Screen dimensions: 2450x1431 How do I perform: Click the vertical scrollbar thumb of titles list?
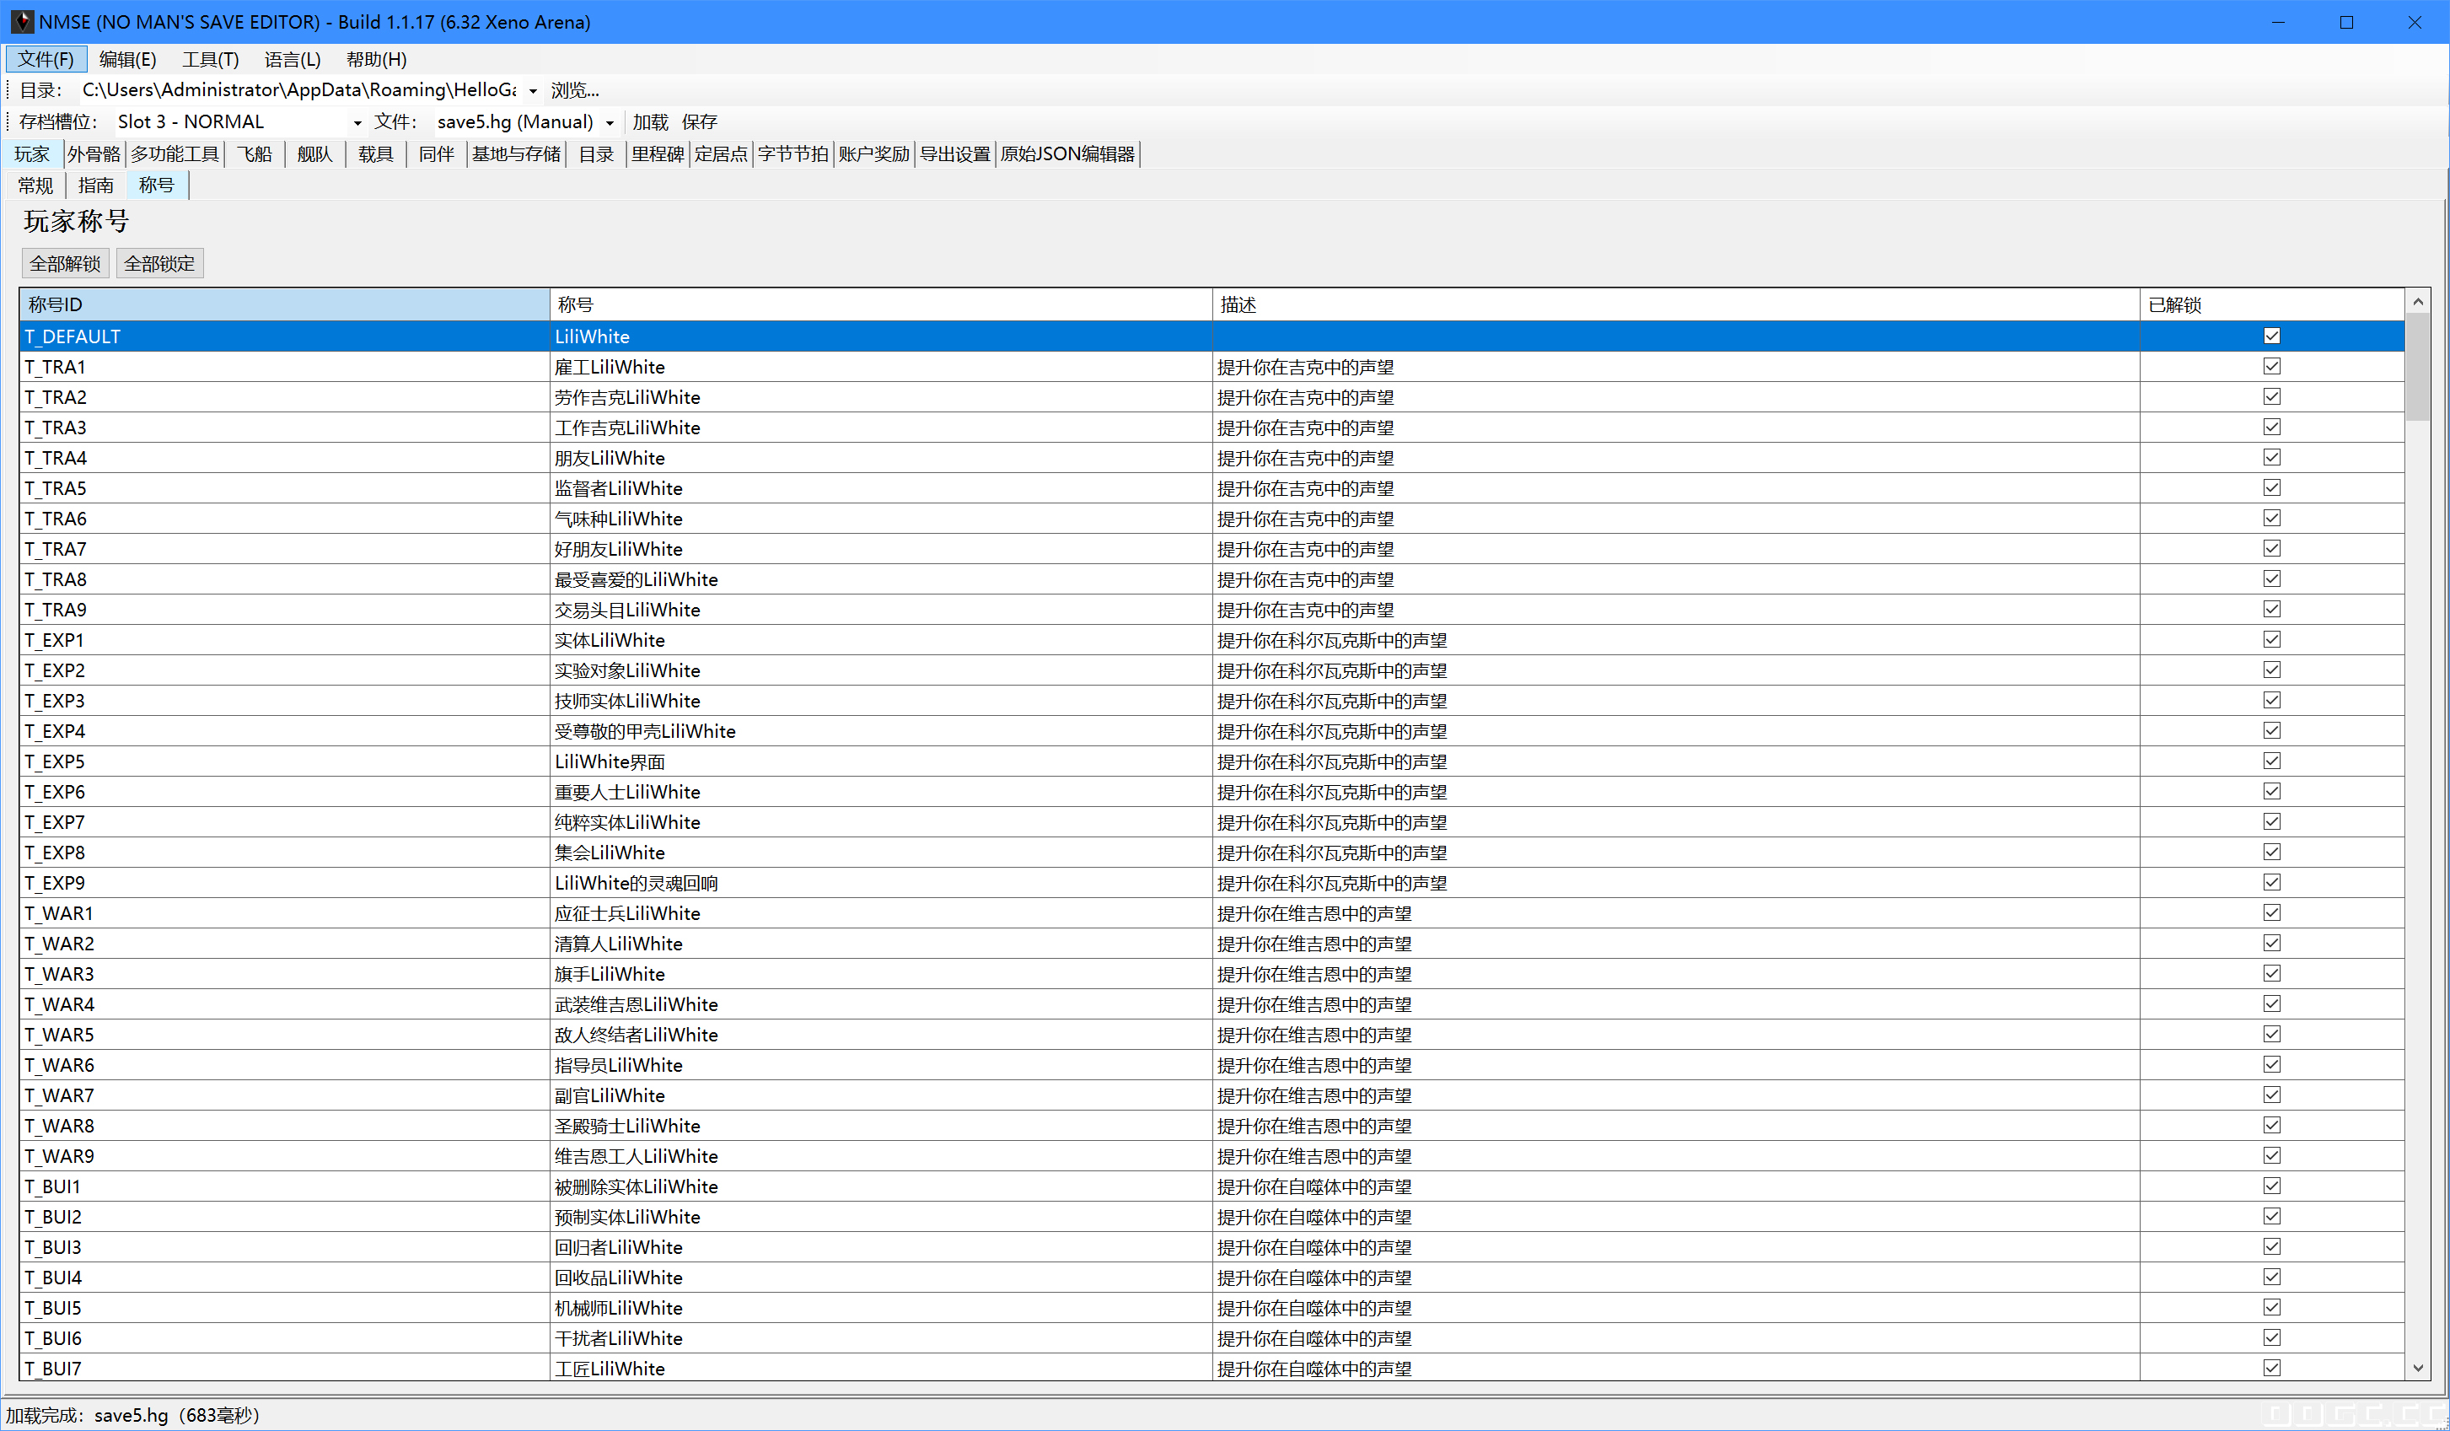tap(2418, 369)
